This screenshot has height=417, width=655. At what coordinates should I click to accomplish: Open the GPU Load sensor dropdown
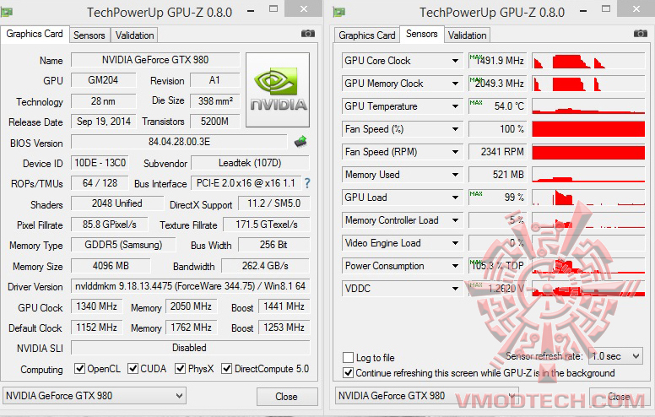[x=455, y=198]
